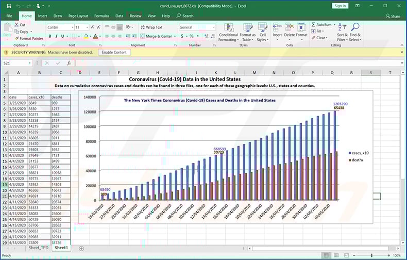The width and height of the screenshot is (407, 260).
Task: Open the File tab
Action: pos(9,16)
